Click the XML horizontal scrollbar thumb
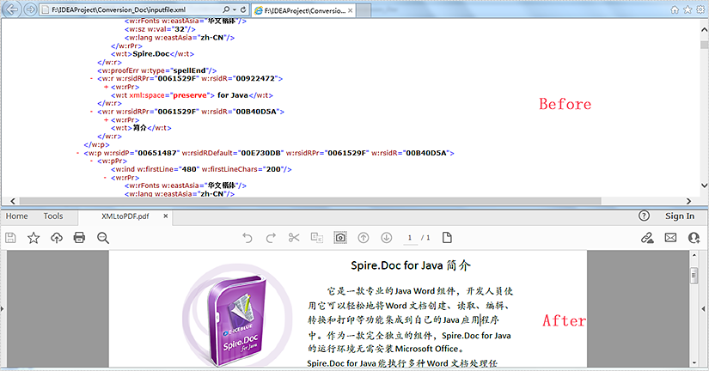 click(x=310, y=201)
